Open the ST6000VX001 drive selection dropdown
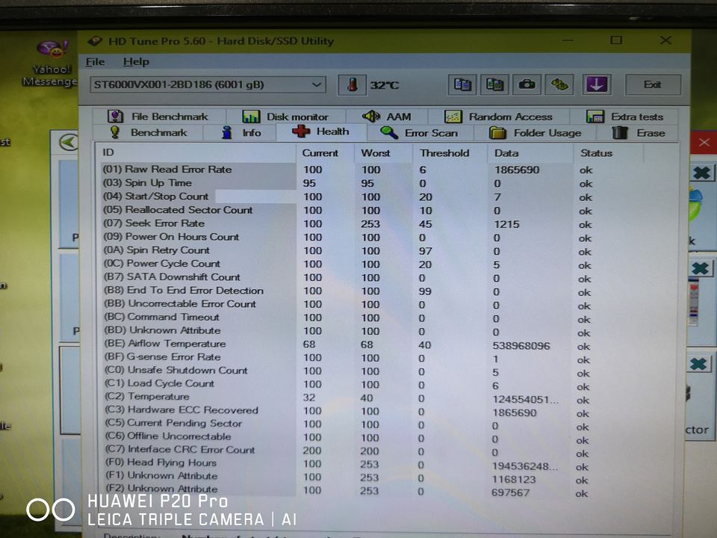The image size is (717, 538). point(317,84)
